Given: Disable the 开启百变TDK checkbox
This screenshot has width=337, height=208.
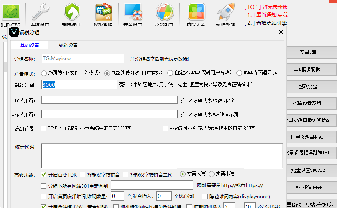Looking at the screenshot, I should tap(44, 175).
